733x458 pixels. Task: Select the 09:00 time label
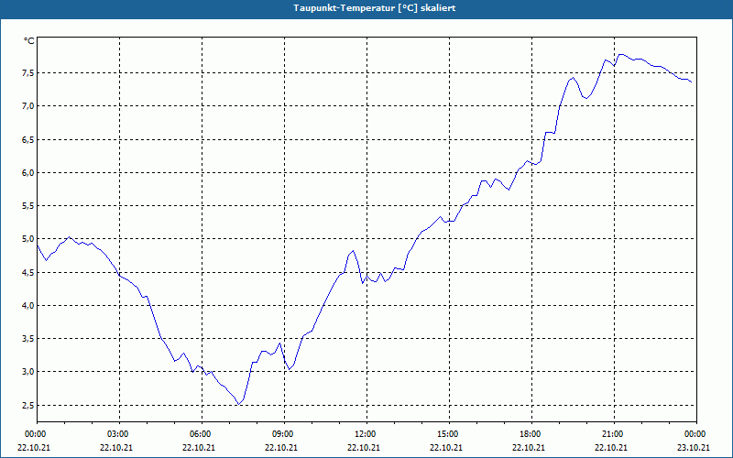tap(282, 434)
